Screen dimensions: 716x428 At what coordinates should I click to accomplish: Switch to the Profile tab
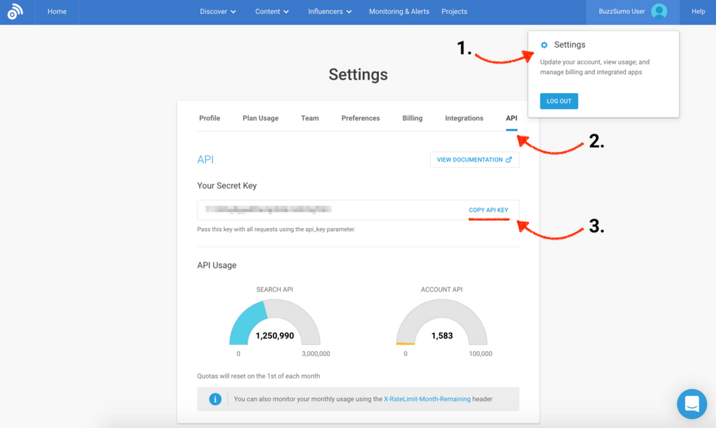(x=210, y=118)
